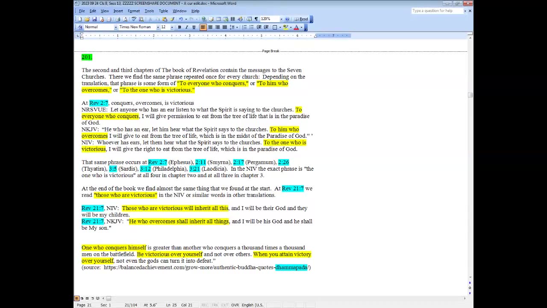
Task: Open the Tables and Borders toolbar
Action: [x=211, y=19]
